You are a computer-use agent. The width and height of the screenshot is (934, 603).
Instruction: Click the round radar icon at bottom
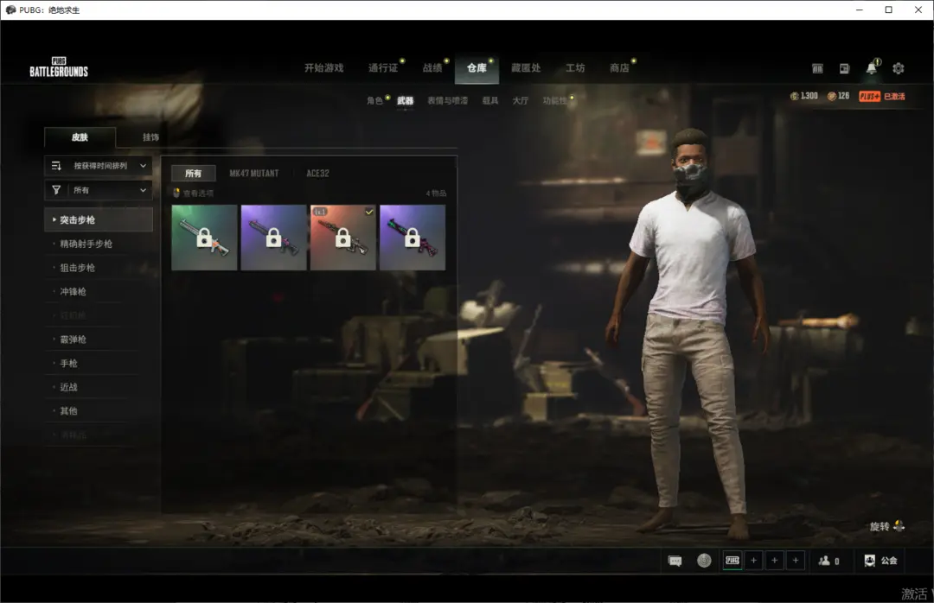click(704, 561)
